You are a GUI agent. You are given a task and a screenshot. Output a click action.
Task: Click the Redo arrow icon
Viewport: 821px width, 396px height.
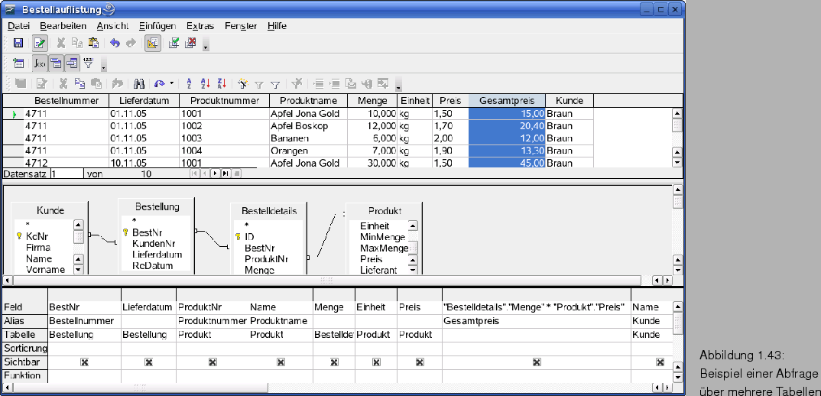tap(131, 43)
